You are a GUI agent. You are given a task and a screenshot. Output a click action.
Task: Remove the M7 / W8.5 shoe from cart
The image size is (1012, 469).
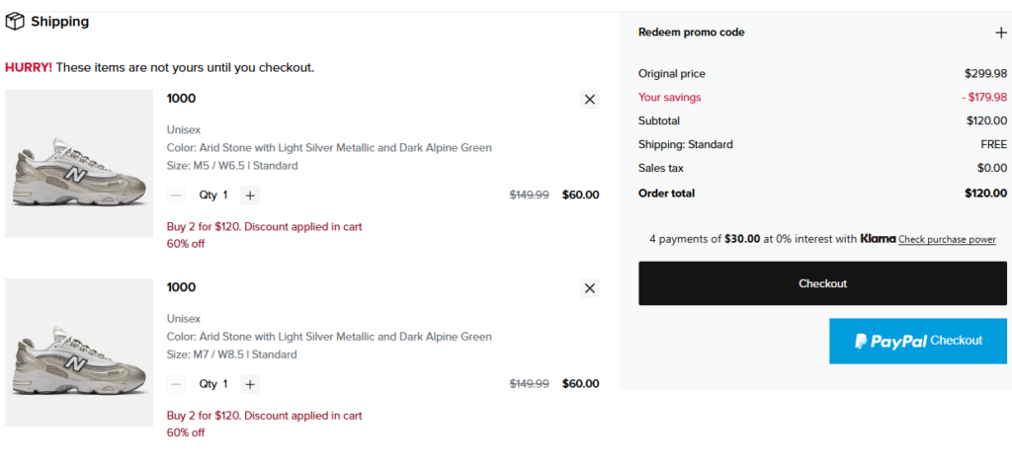coord(590,288)
